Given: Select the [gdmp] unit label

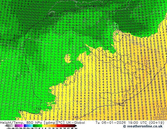Looking at the screenshot, I should [50, 123].
